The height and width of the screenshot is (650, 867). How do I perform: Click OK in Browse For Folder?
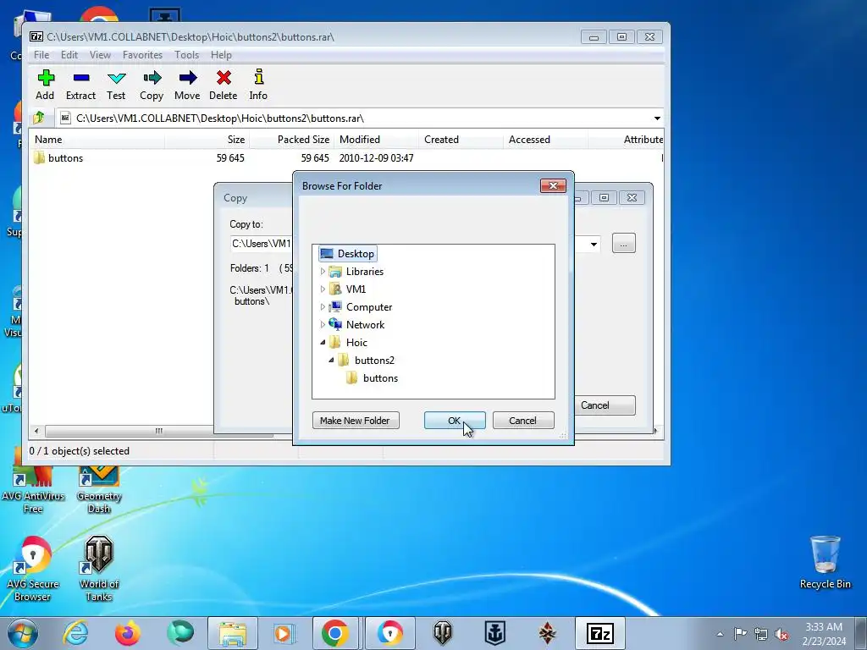[x=455, y=421]
